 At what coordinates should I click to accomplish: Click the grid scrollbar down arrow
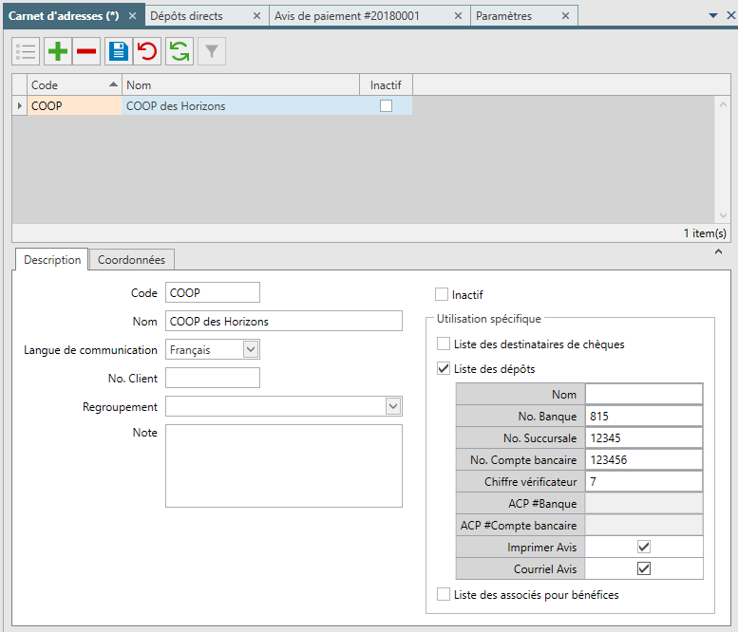pyautogui.click(x=723, y=215)
